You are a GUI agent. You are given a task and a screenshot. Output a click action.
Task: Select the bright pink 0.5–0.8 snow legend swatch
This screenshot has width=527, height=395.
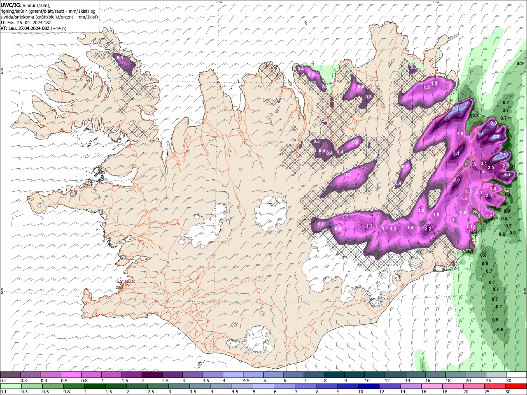tap(71, 375)
